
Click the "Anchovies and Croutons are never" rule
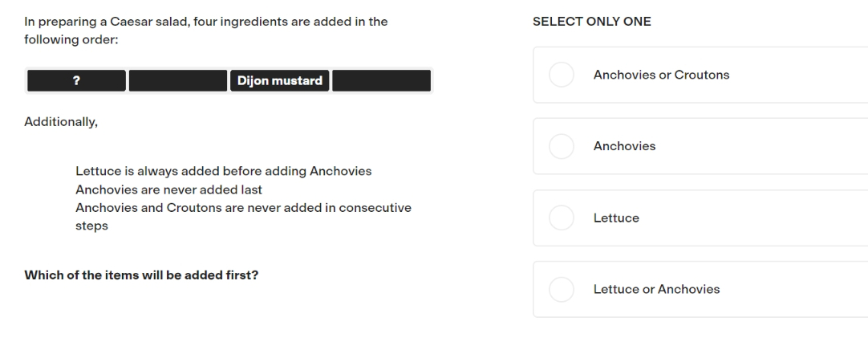click(x=244, y=217)
